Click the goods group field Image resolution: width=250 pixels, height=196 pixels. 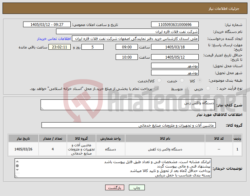tap(129, 125)
